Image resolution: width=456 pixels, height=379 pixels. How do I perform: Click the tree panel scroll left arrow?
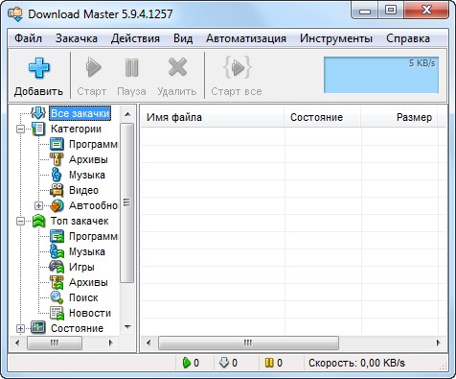[17, 343]
